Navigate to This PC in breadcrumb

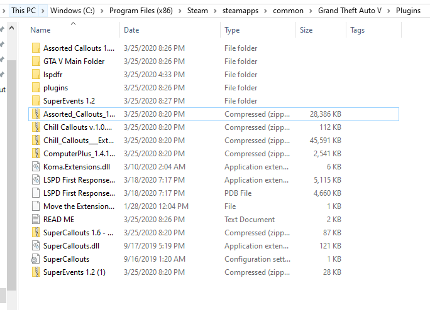click(x=24, y=11)
